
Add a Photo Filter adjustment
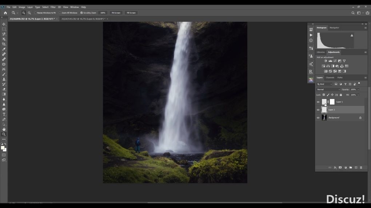(x=337, y=66)
